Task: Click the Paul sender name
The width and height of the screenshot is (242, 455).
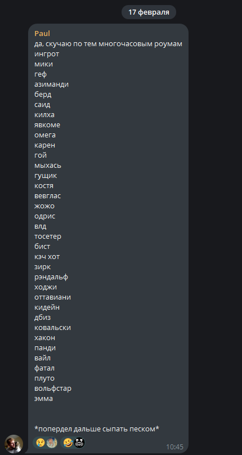Action: [42, 33]
